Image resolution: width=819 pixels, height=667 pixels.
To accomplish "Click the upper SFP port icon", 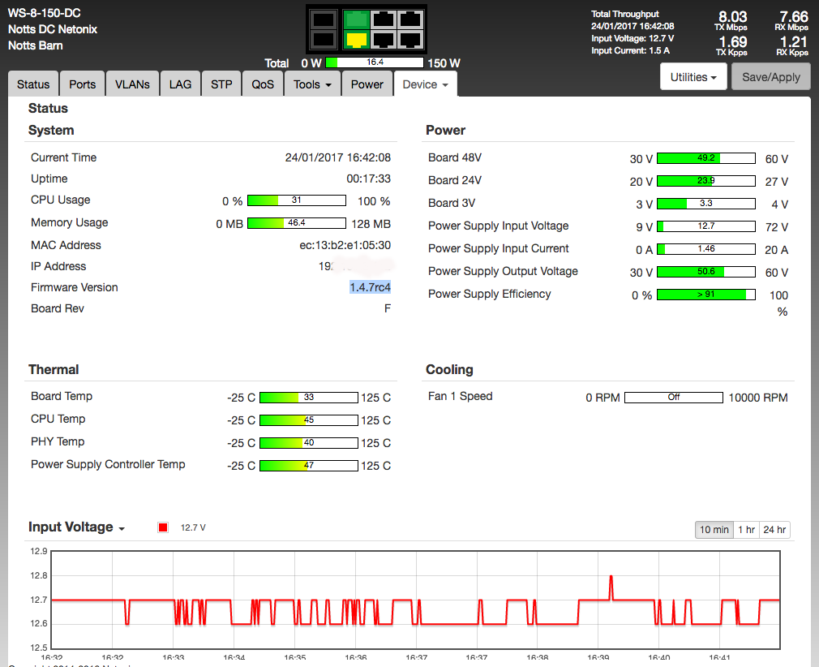I will [324, 20].
